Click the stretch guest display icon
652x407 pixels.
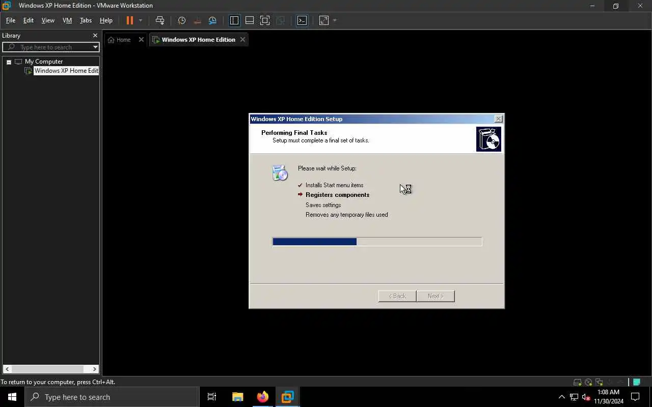tap(324, 20)
